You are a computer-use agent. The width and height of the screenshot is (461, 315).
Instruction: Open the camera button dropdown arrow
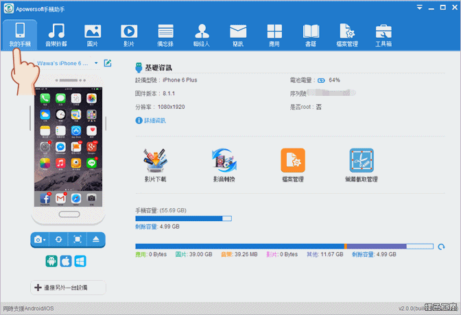(45, 240)
